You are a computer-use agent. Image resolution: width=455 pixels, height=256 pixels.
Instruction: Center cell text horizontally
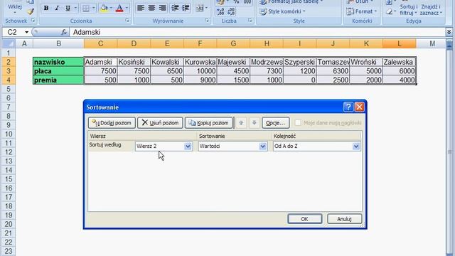151,8
